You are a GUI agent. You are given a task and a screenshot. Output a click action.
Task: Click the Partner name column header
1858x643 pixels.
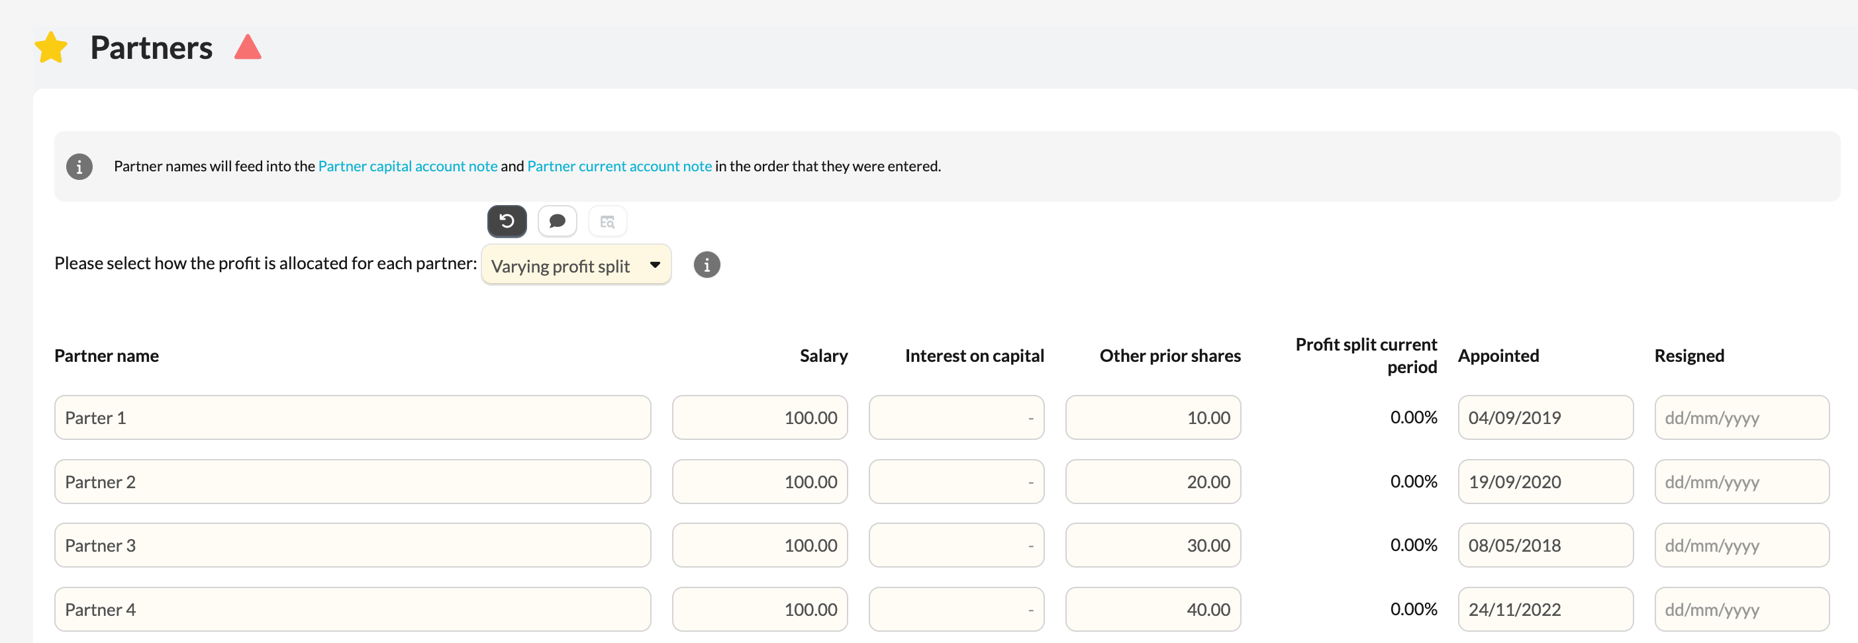tap(107, 356)
